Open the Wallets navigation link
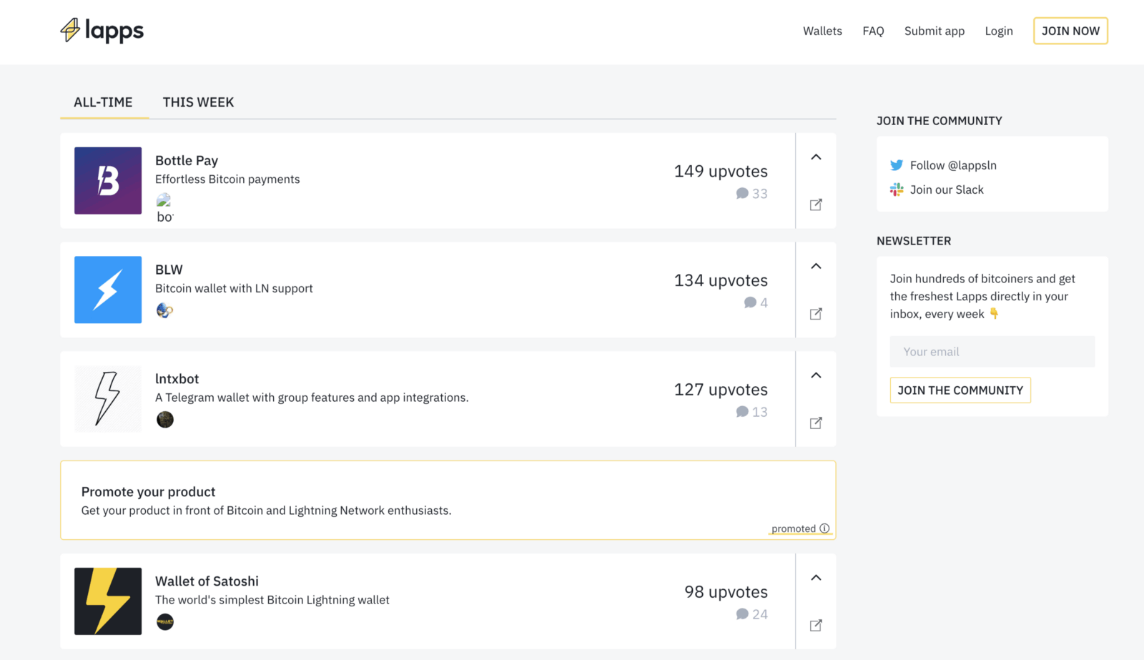Image resolution: width=1144 pixels, height=660 pixels. [x=822, y=31]
